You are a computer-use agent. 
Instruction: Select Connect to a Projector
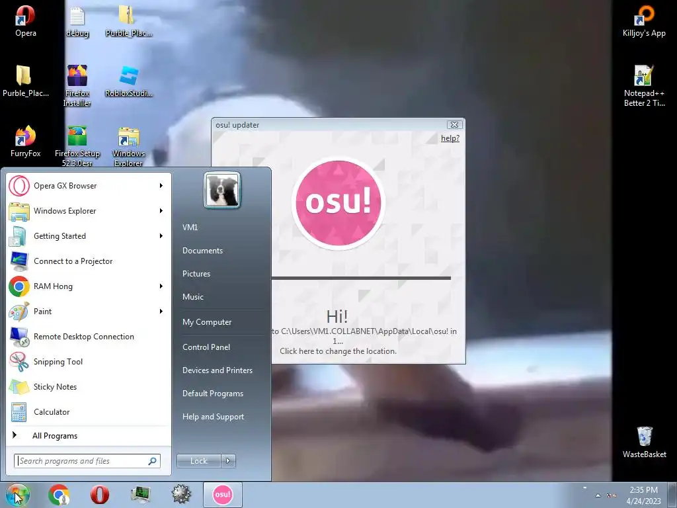[89, 261]
